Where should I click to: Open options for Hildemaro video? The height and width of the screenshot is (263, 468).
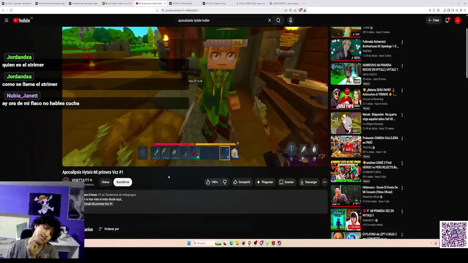tap(402, 188)
